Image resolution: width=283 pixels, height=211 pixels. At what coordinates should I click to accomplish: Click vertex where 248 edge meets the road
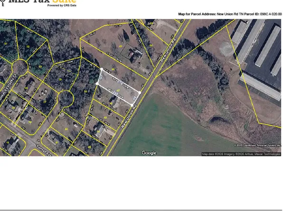[132, 105]
